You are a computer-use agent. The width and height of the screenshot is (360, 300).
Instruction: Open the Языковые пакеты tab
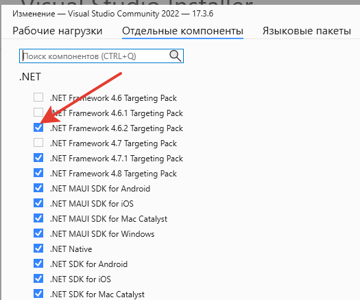(x=307, y=31)
